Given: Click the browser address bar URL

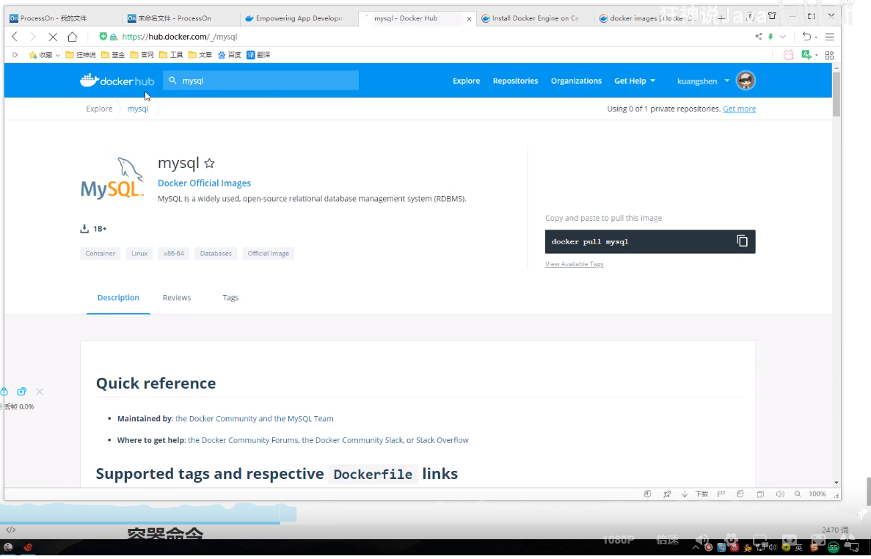Looking at the screenshot, I should tap(180, 37).
